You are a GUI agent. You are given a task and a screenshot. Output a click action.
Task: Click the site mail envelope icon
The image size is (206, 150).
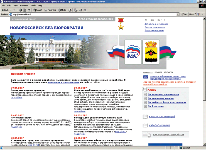click(x=152, y=20)
